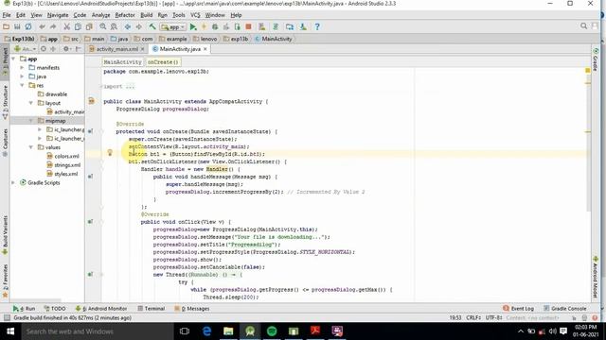This screenshot has width=606, height=340.
Task: Open the VCS menu
Action: pyautogui.click(x=195, y=15)
